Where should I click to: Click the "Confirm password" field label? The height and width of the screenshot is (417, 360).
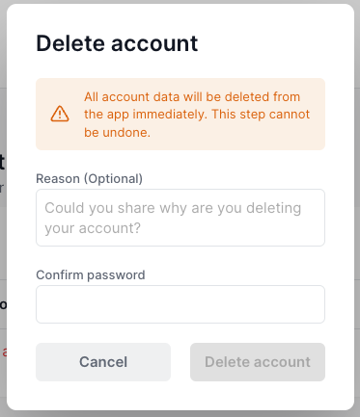click(91, 274)
